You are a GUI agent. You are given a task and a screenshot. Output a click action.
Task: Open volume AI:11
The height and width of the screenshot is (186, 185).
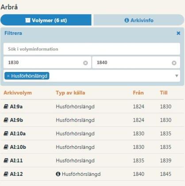[x=16, y=160]
